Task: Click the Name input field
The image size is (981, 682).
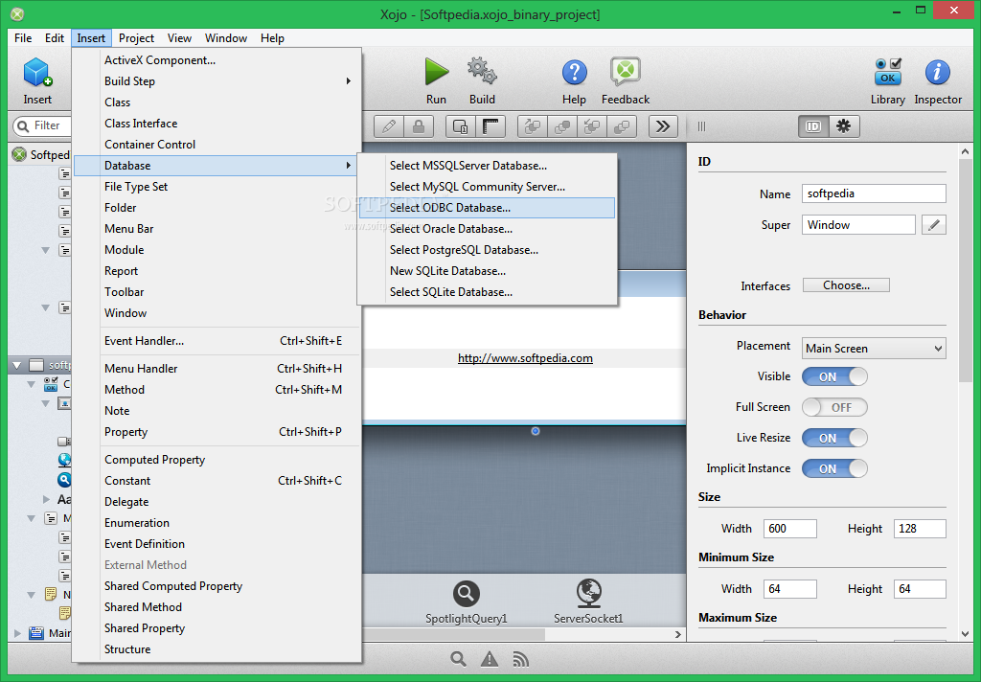Action: point(874,193)
